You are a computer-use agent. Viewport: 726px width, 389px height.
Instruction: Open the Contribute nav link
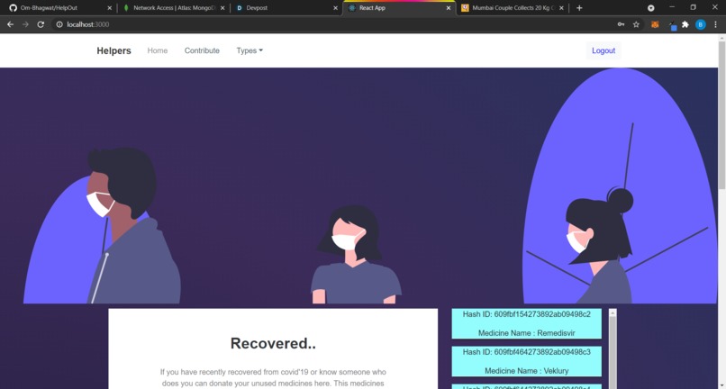coord(202,50)
